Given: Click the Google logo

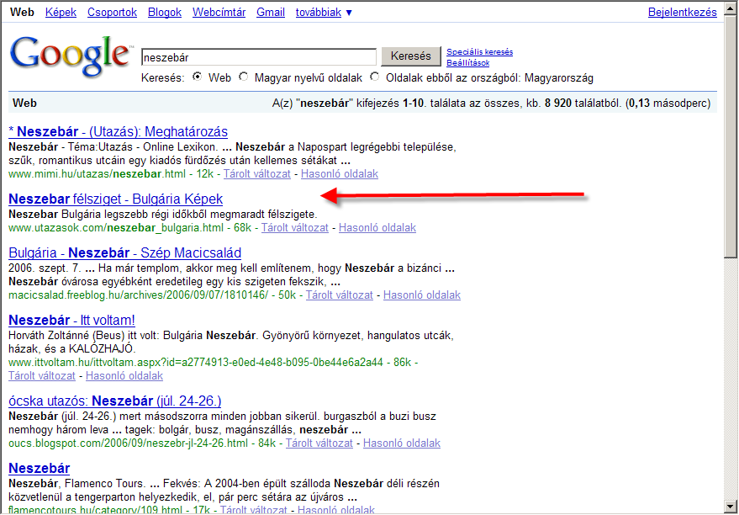Looking at the screenshot, I should pyautogui.click(x=71, y=56).
